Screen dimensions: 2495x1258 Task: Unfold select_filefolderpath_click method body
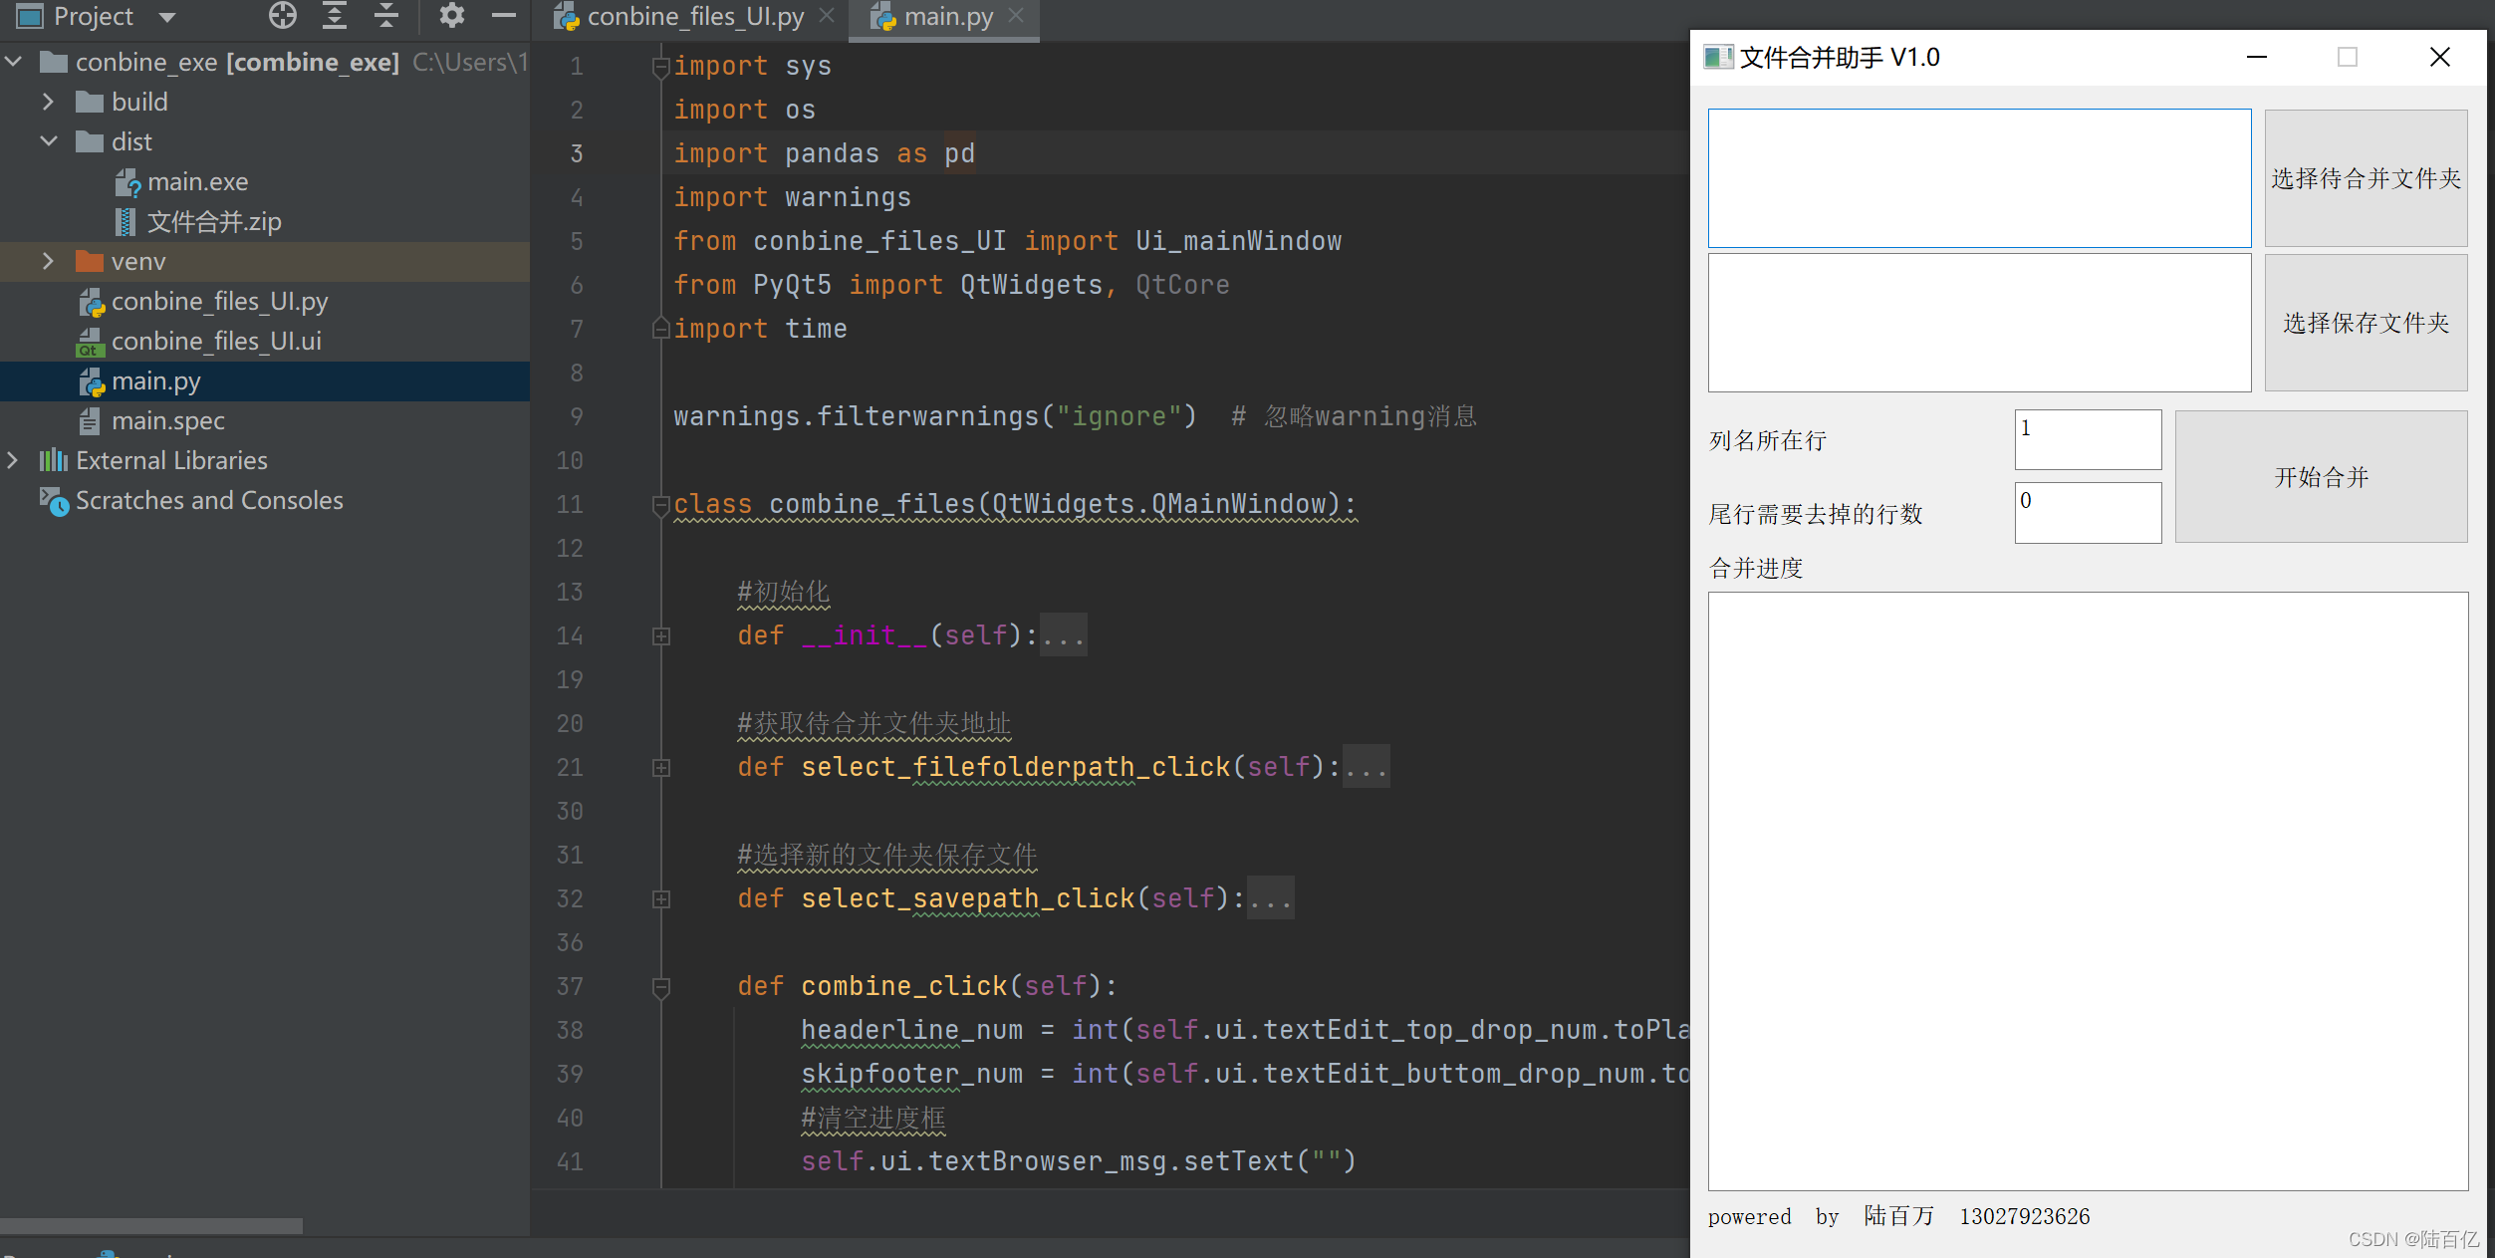click(x=661, y=768)
